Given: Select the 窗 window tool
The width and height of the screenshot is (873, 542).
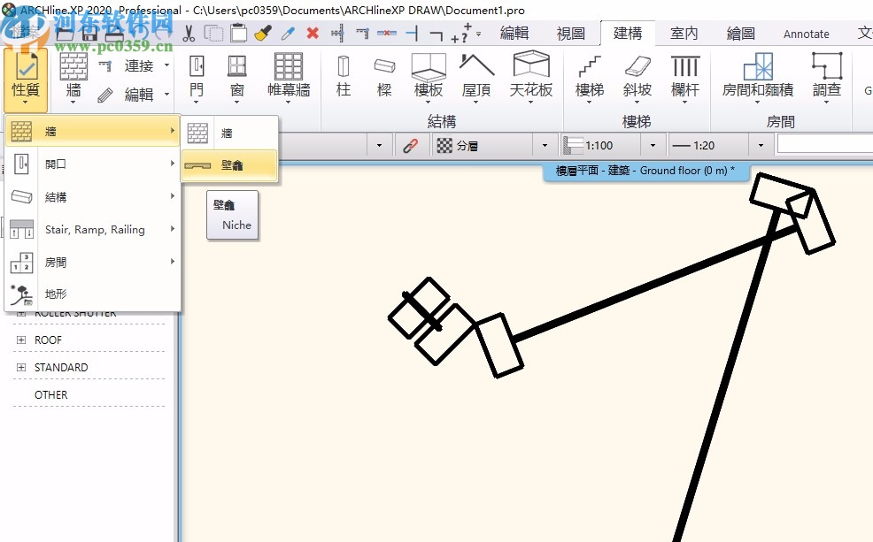Looking at the screenshot, I should (237, 78).
